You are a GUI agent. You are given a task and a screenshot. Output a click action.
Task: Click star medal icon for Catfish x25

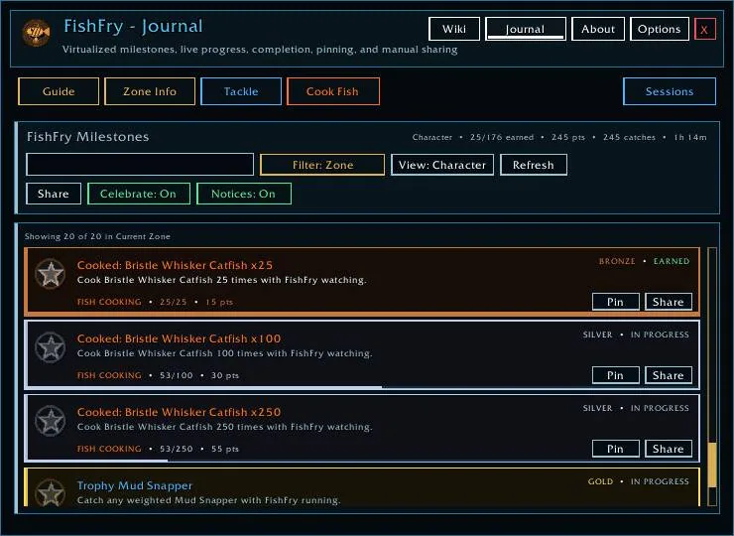pos(50,274)
